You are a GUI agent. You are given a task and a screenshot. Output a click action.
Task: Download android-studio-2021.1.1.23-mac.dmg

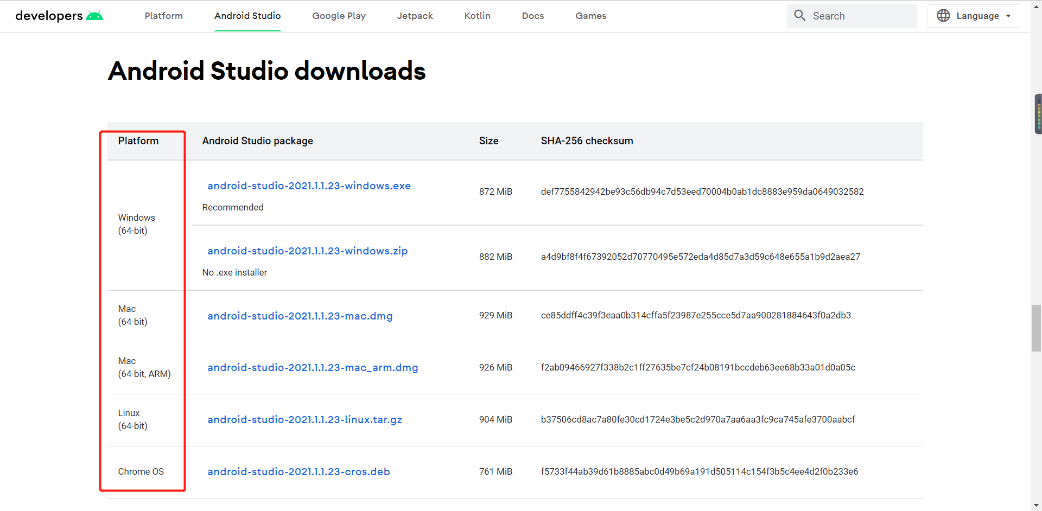click(300, 316)
